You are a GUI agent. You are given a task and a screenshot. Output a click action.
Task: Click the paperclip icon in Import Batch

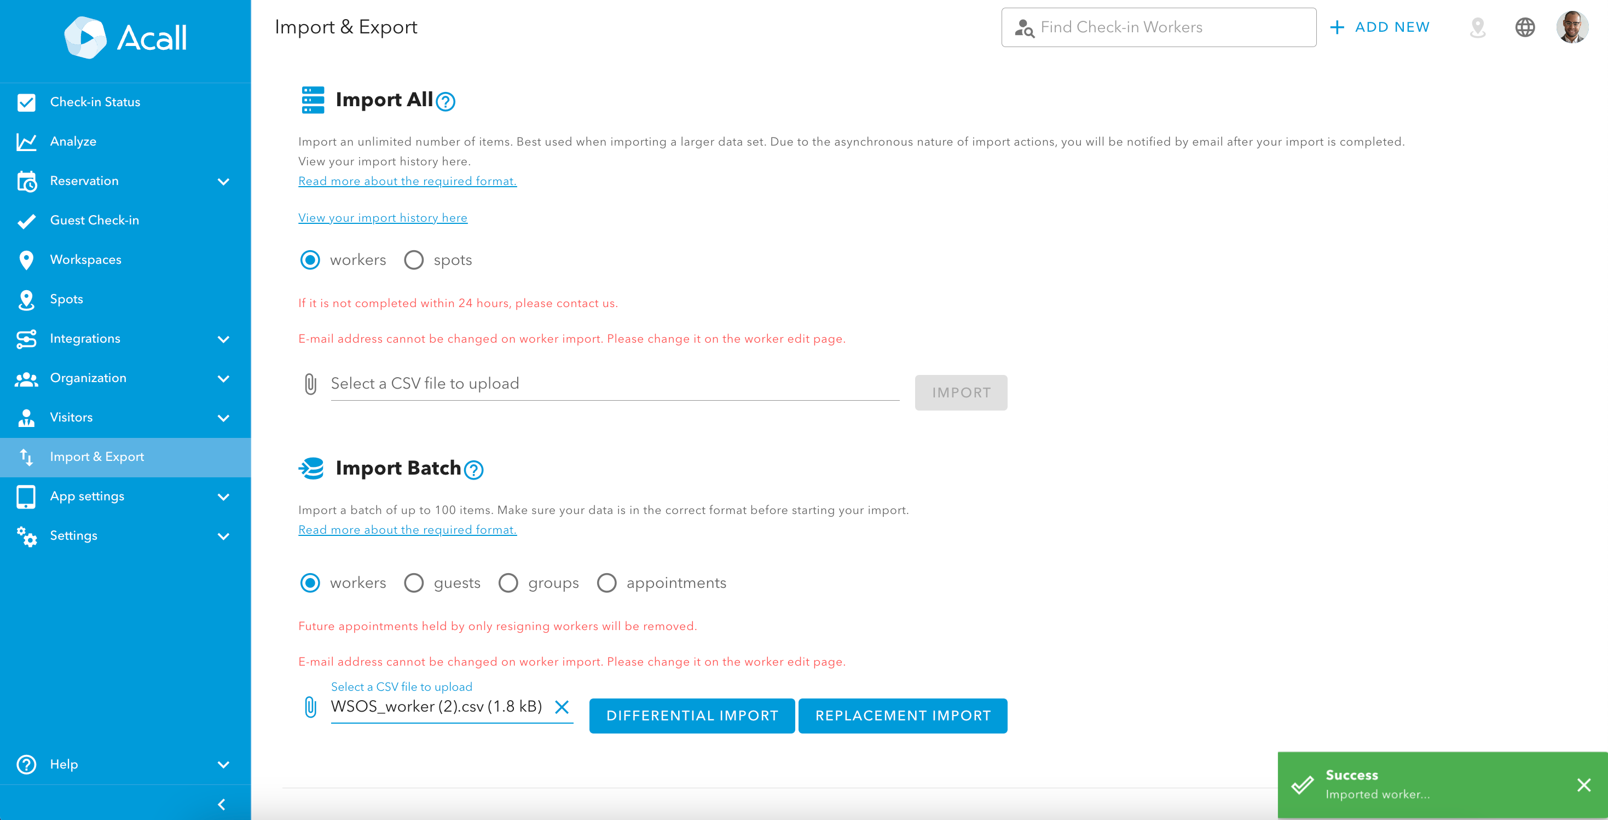(310, 707)
